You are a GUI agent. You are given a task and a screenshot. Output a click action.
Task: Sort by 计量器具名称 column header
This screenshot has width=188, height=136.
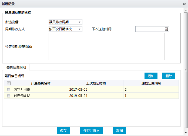click(41, 83)
